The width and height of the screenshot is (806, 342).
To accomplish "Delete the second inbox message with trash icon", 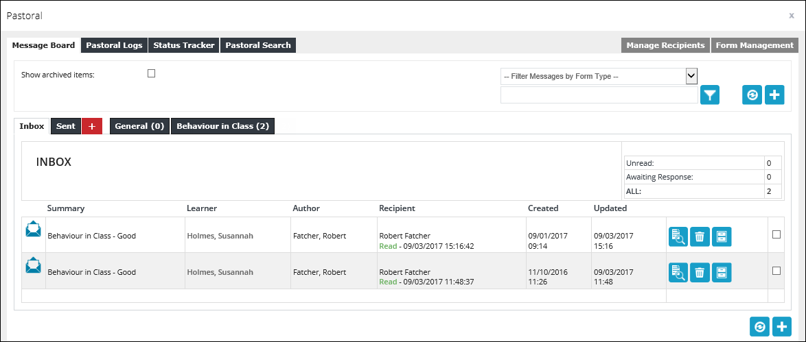I will (x=700, y=272).
